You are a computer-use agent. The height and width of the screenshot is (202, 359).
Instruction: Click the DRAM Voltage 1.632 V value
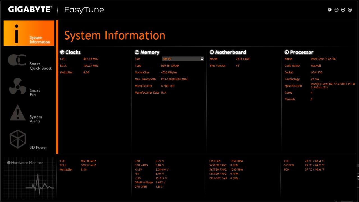[160, 182]
